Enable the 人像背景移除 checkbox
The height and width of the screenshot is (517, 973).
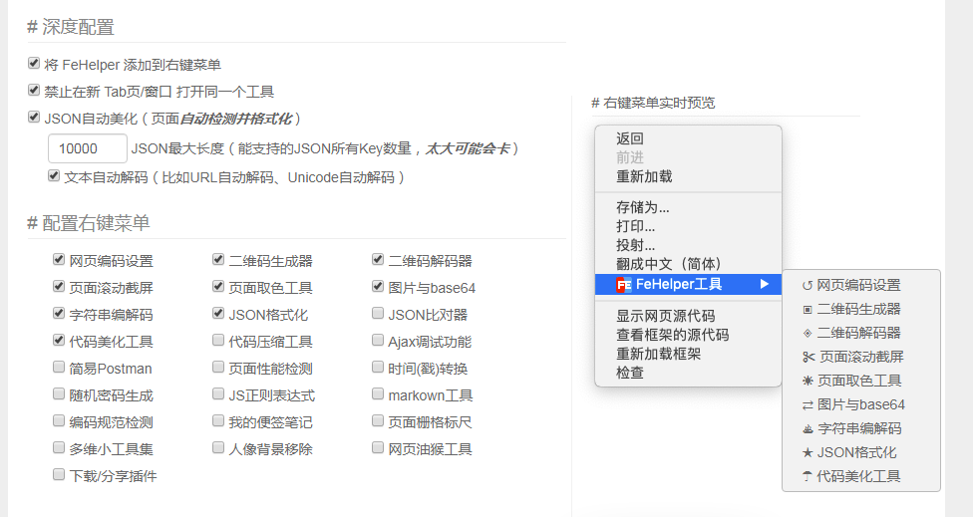pos(218,447)
